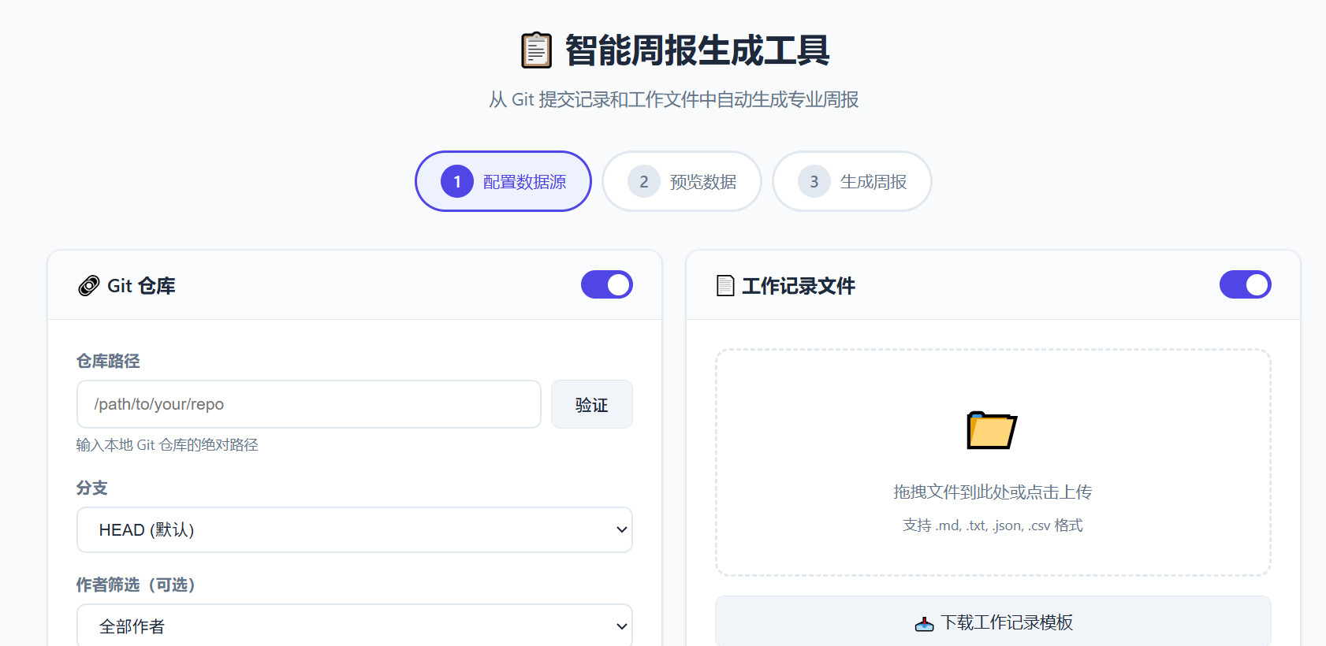1326x646 pixels.
Task: Disable the Git 仓库 toggle switch
Action: pos(606,285)
